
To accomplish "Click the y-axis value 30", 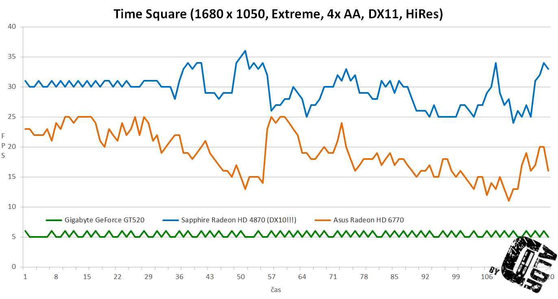I will coord(12,87).
